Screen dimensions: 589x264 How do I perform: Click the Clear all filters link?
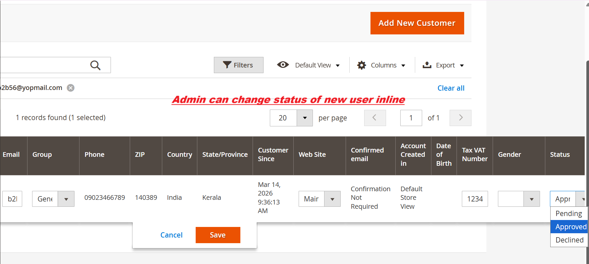click(451, 88)
